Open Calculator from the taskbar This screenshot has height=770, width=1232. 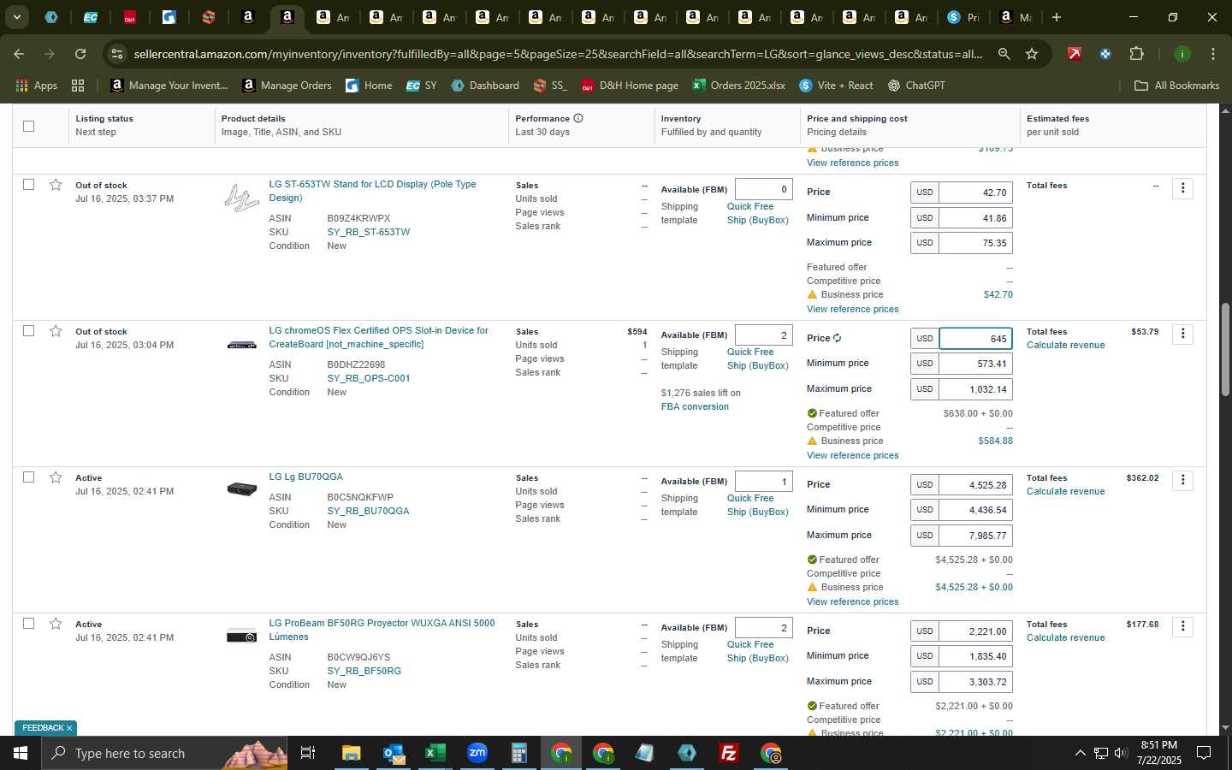(518, 753)
